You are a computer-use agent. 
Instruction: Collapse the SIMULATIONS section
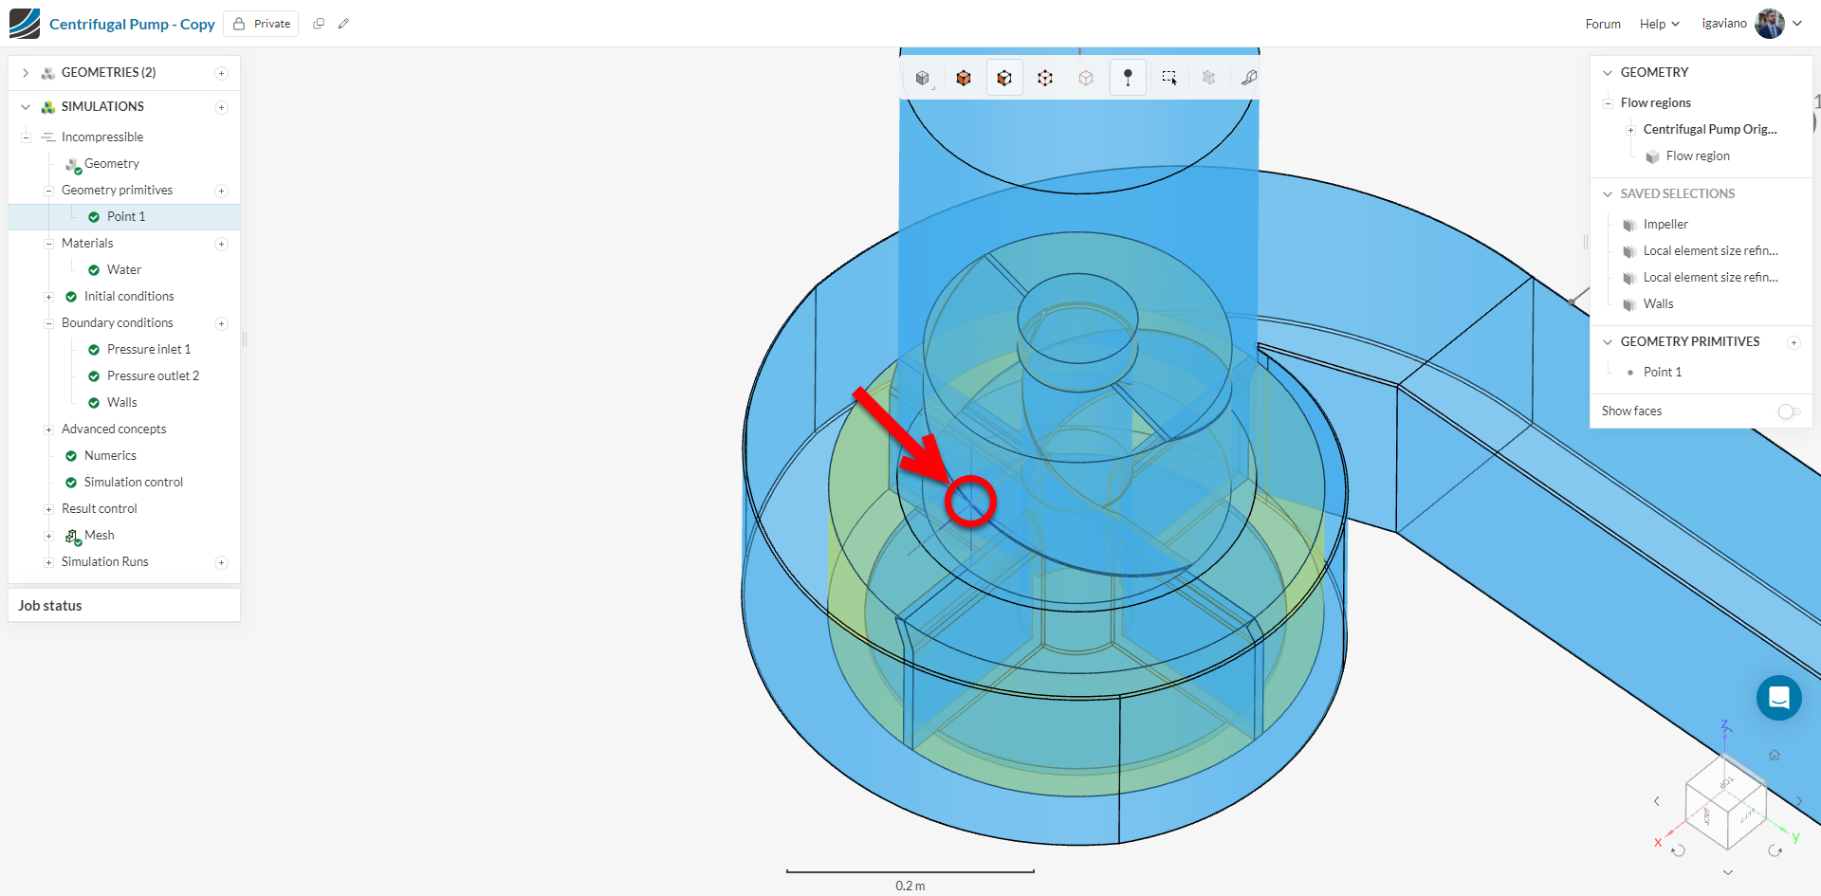26,107
